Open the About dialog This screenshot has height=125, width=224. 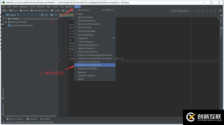(x=95, y=79)
